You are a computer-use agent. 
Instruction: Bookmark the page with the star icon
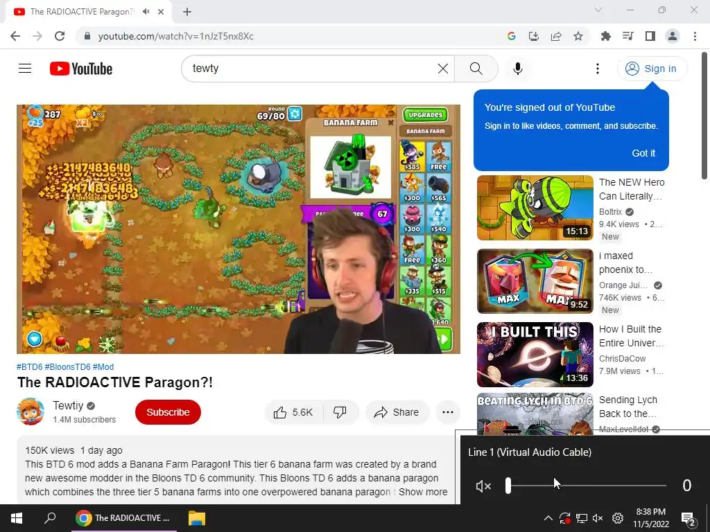[x=578, y=36]
